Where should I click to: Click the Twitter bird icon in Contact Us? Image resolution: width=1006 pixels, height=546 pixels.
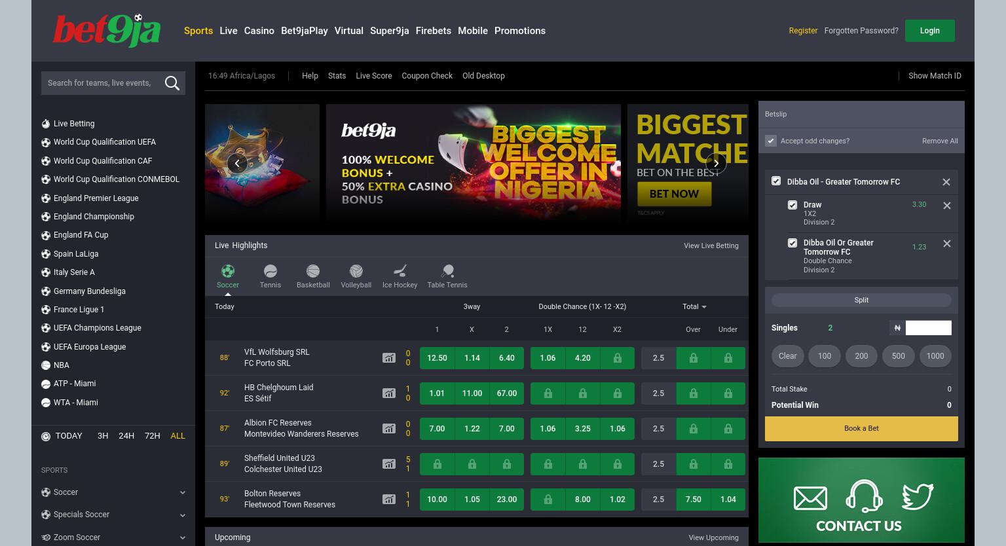click(917, 497)
